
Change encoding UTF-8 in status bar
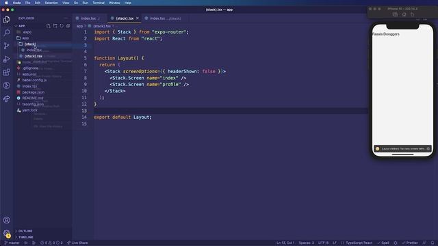tap(324, 243)
